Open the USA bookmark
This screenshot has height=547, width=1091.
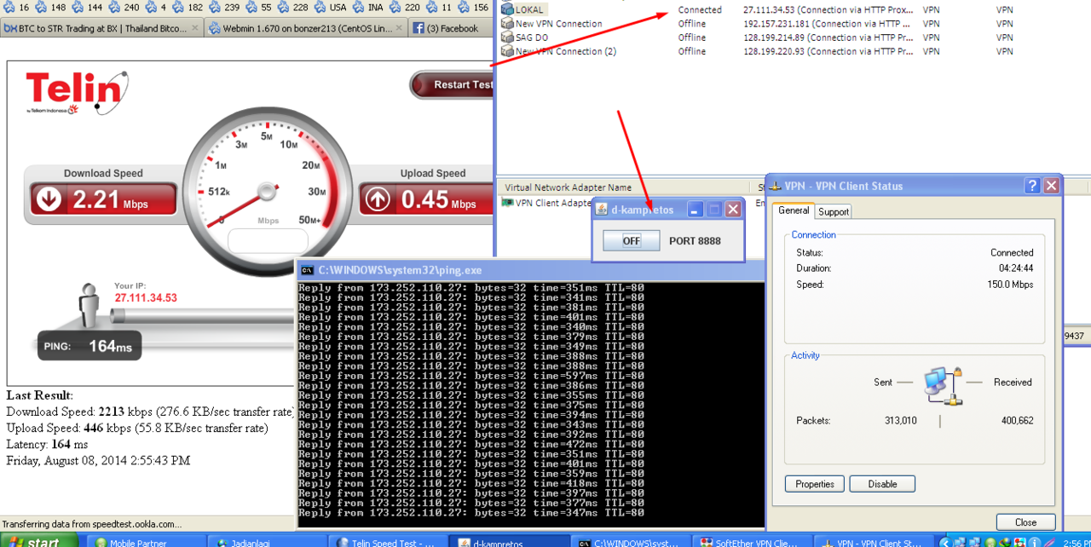tap(329, 7)
